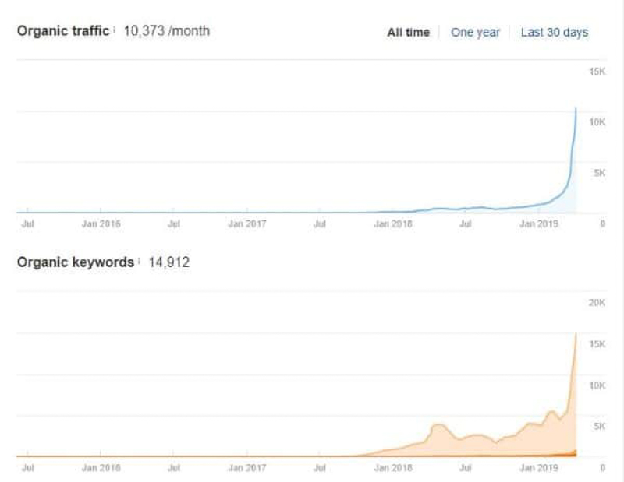The image size is (624, 482).
Task: Click the Organic traffic heading
Action: point(63,31)
